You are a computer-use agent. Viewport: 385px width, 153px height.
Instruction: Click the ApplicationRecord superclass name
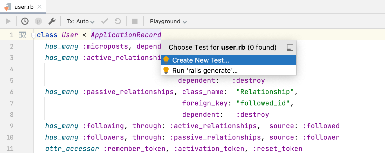(x=126, y=35)
